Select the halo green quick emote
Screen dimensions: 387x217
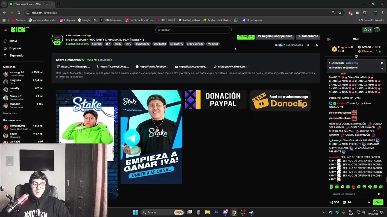tap(331, 187)
